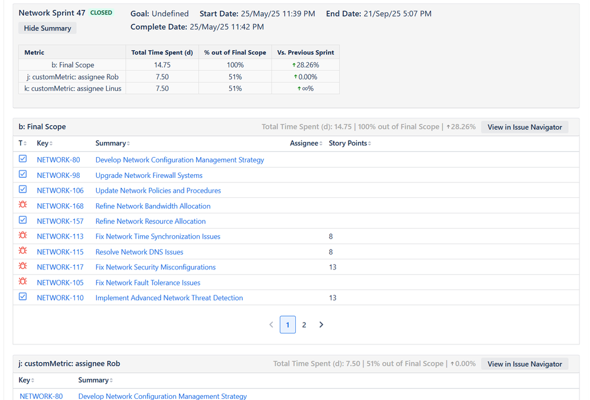Open Refine Network Resource Allocation summary
Image resolution: width=590 pixels, height=400 pixels.
[x=151, y=221]
